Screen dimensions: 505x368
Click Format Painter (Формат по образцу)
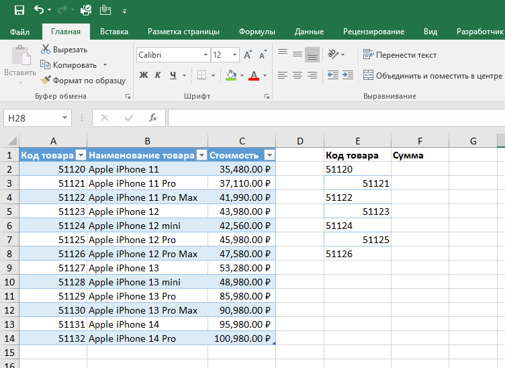coord(83,80)
